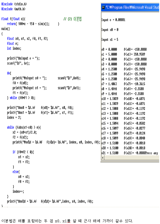160x224 pixels.
Task: Click the 'index++;' line
Action: (18, 192)
